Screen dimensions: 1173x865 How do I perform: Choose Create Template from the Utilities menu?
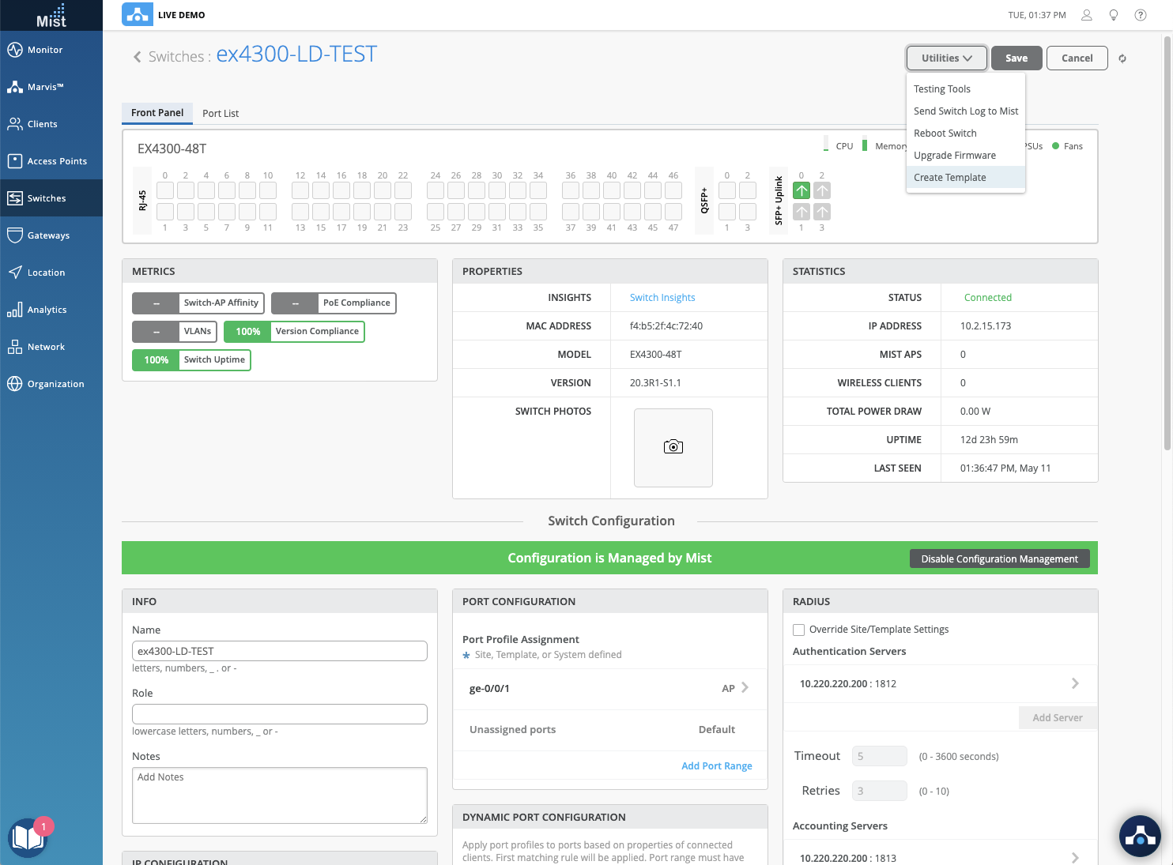(x=949, y=178)
